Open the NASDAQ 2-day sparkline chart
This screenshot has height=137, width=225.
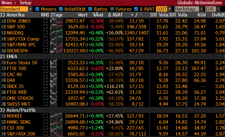click(56, 33)
